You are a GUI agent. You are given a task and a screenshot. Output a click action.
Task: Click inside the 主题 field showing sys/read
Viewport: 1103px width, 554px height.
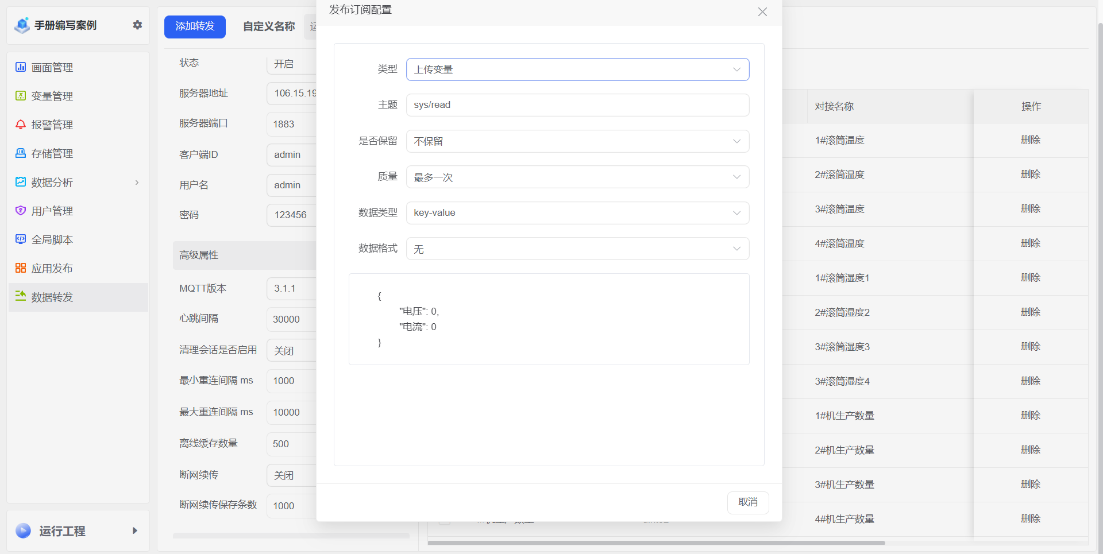tap(577, 105)
